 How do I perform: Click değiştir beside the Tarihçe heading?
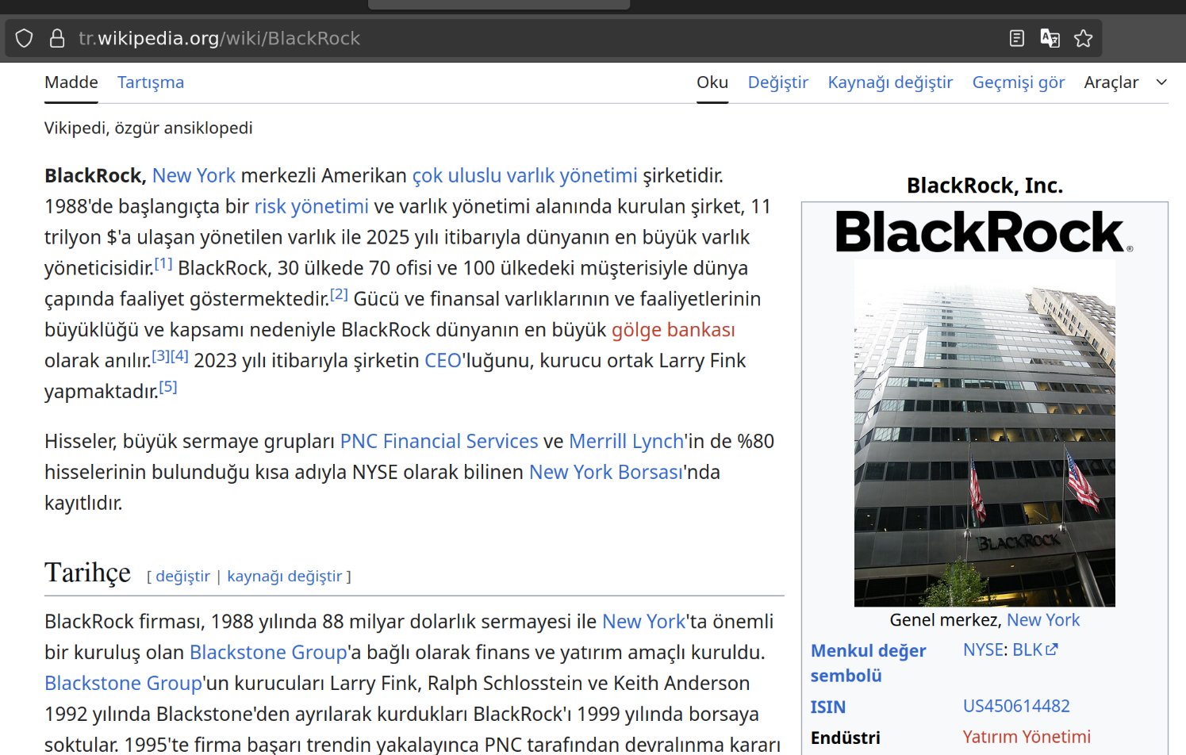click(x=183, y=577)
